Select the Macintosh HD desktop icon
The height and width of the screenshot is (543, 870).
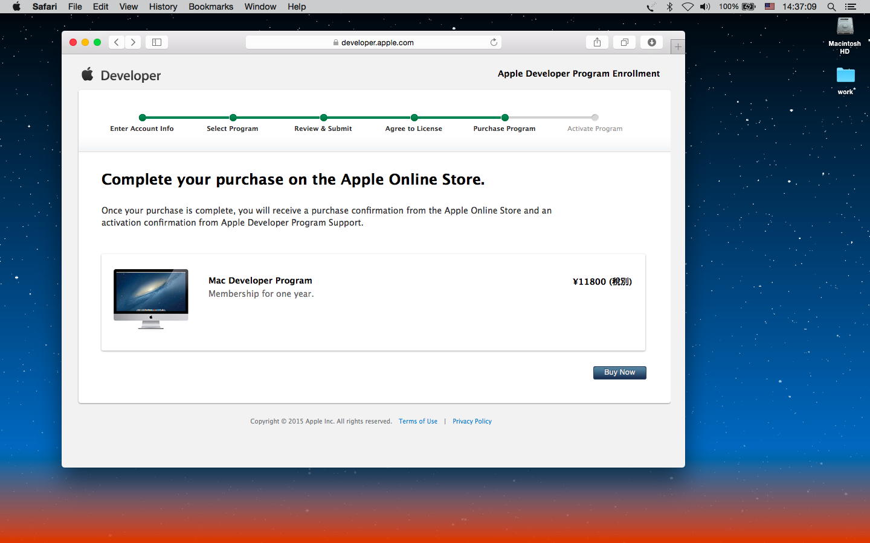point(845,36)
